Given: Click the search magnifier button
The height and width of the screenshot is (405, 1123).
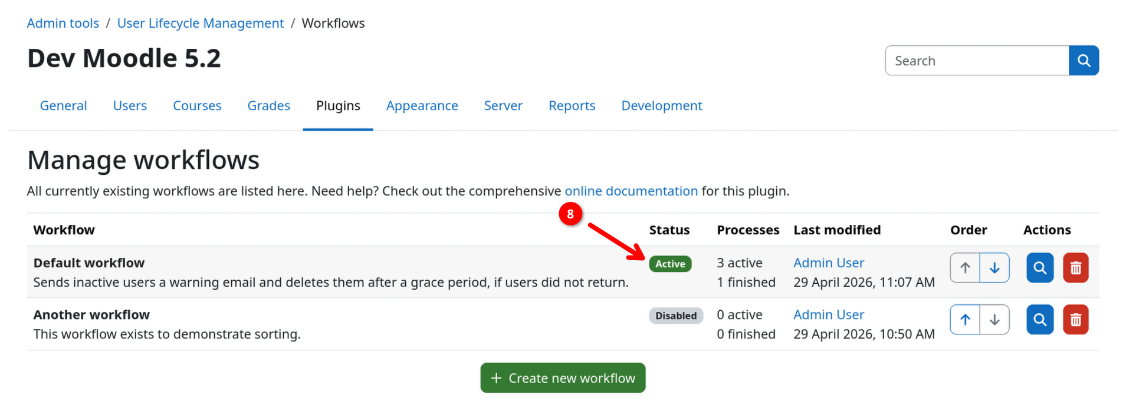Looking at the screenshot, I should pyautogui.click(x=1083, y=61).
